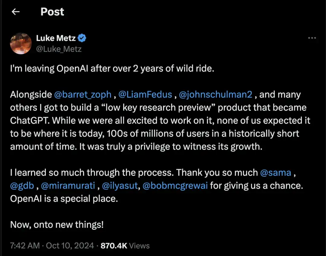Click the "Now, onto new things!" line
The image size is (326, 256).
click(57, 225)
